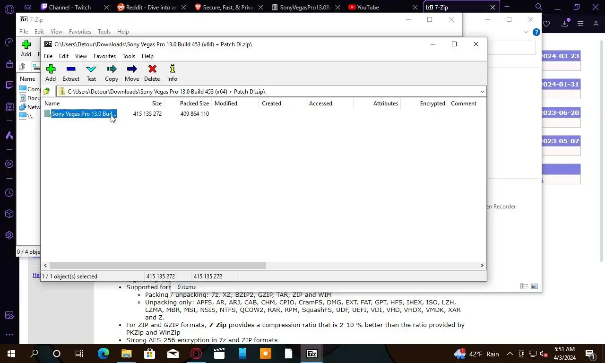Viewport: 605px width, 363px height.
Task: Switch to the YouTube browser tab
Action: coord(368,7)
